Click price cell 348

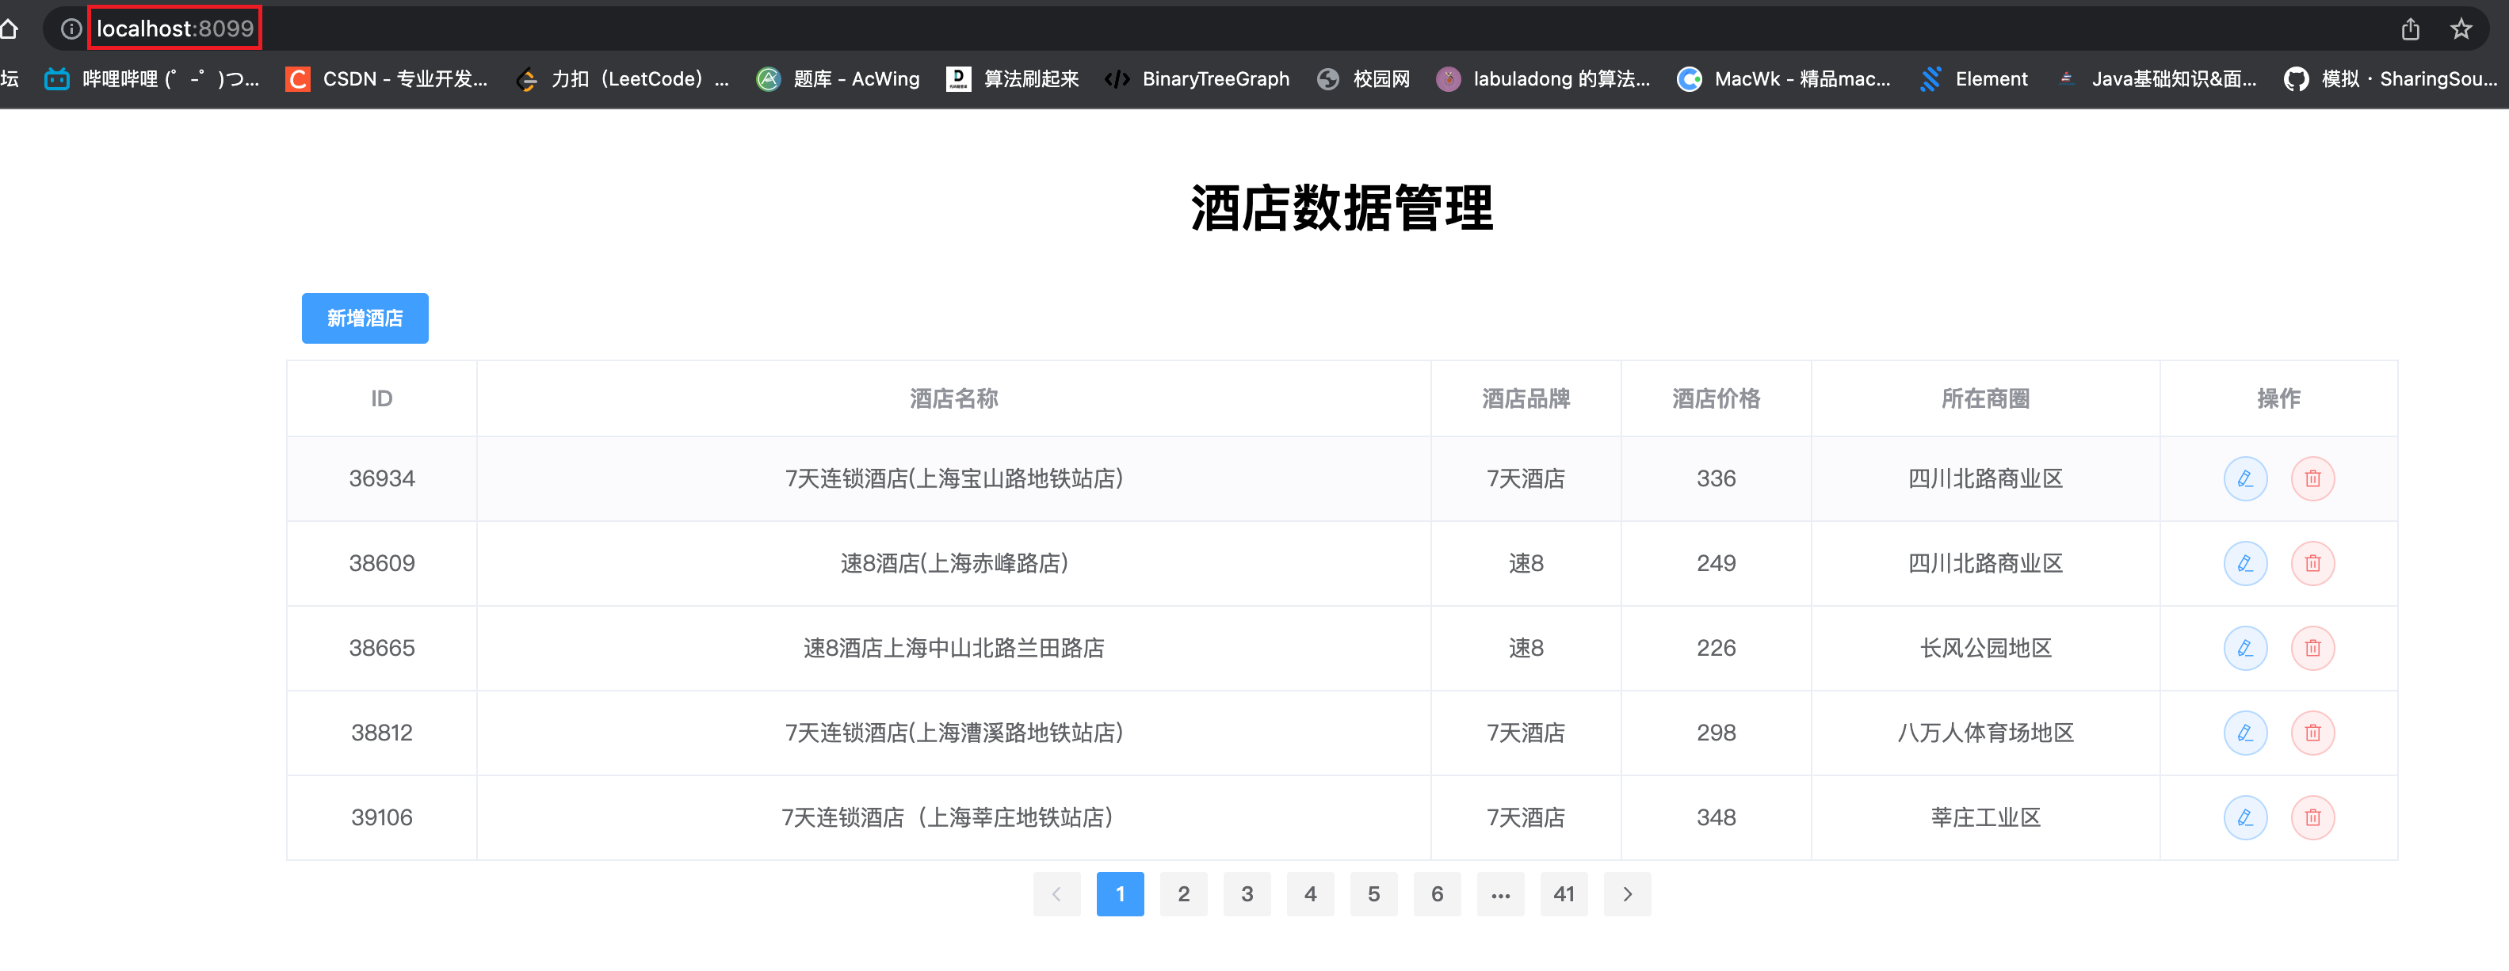(1717, 817)
